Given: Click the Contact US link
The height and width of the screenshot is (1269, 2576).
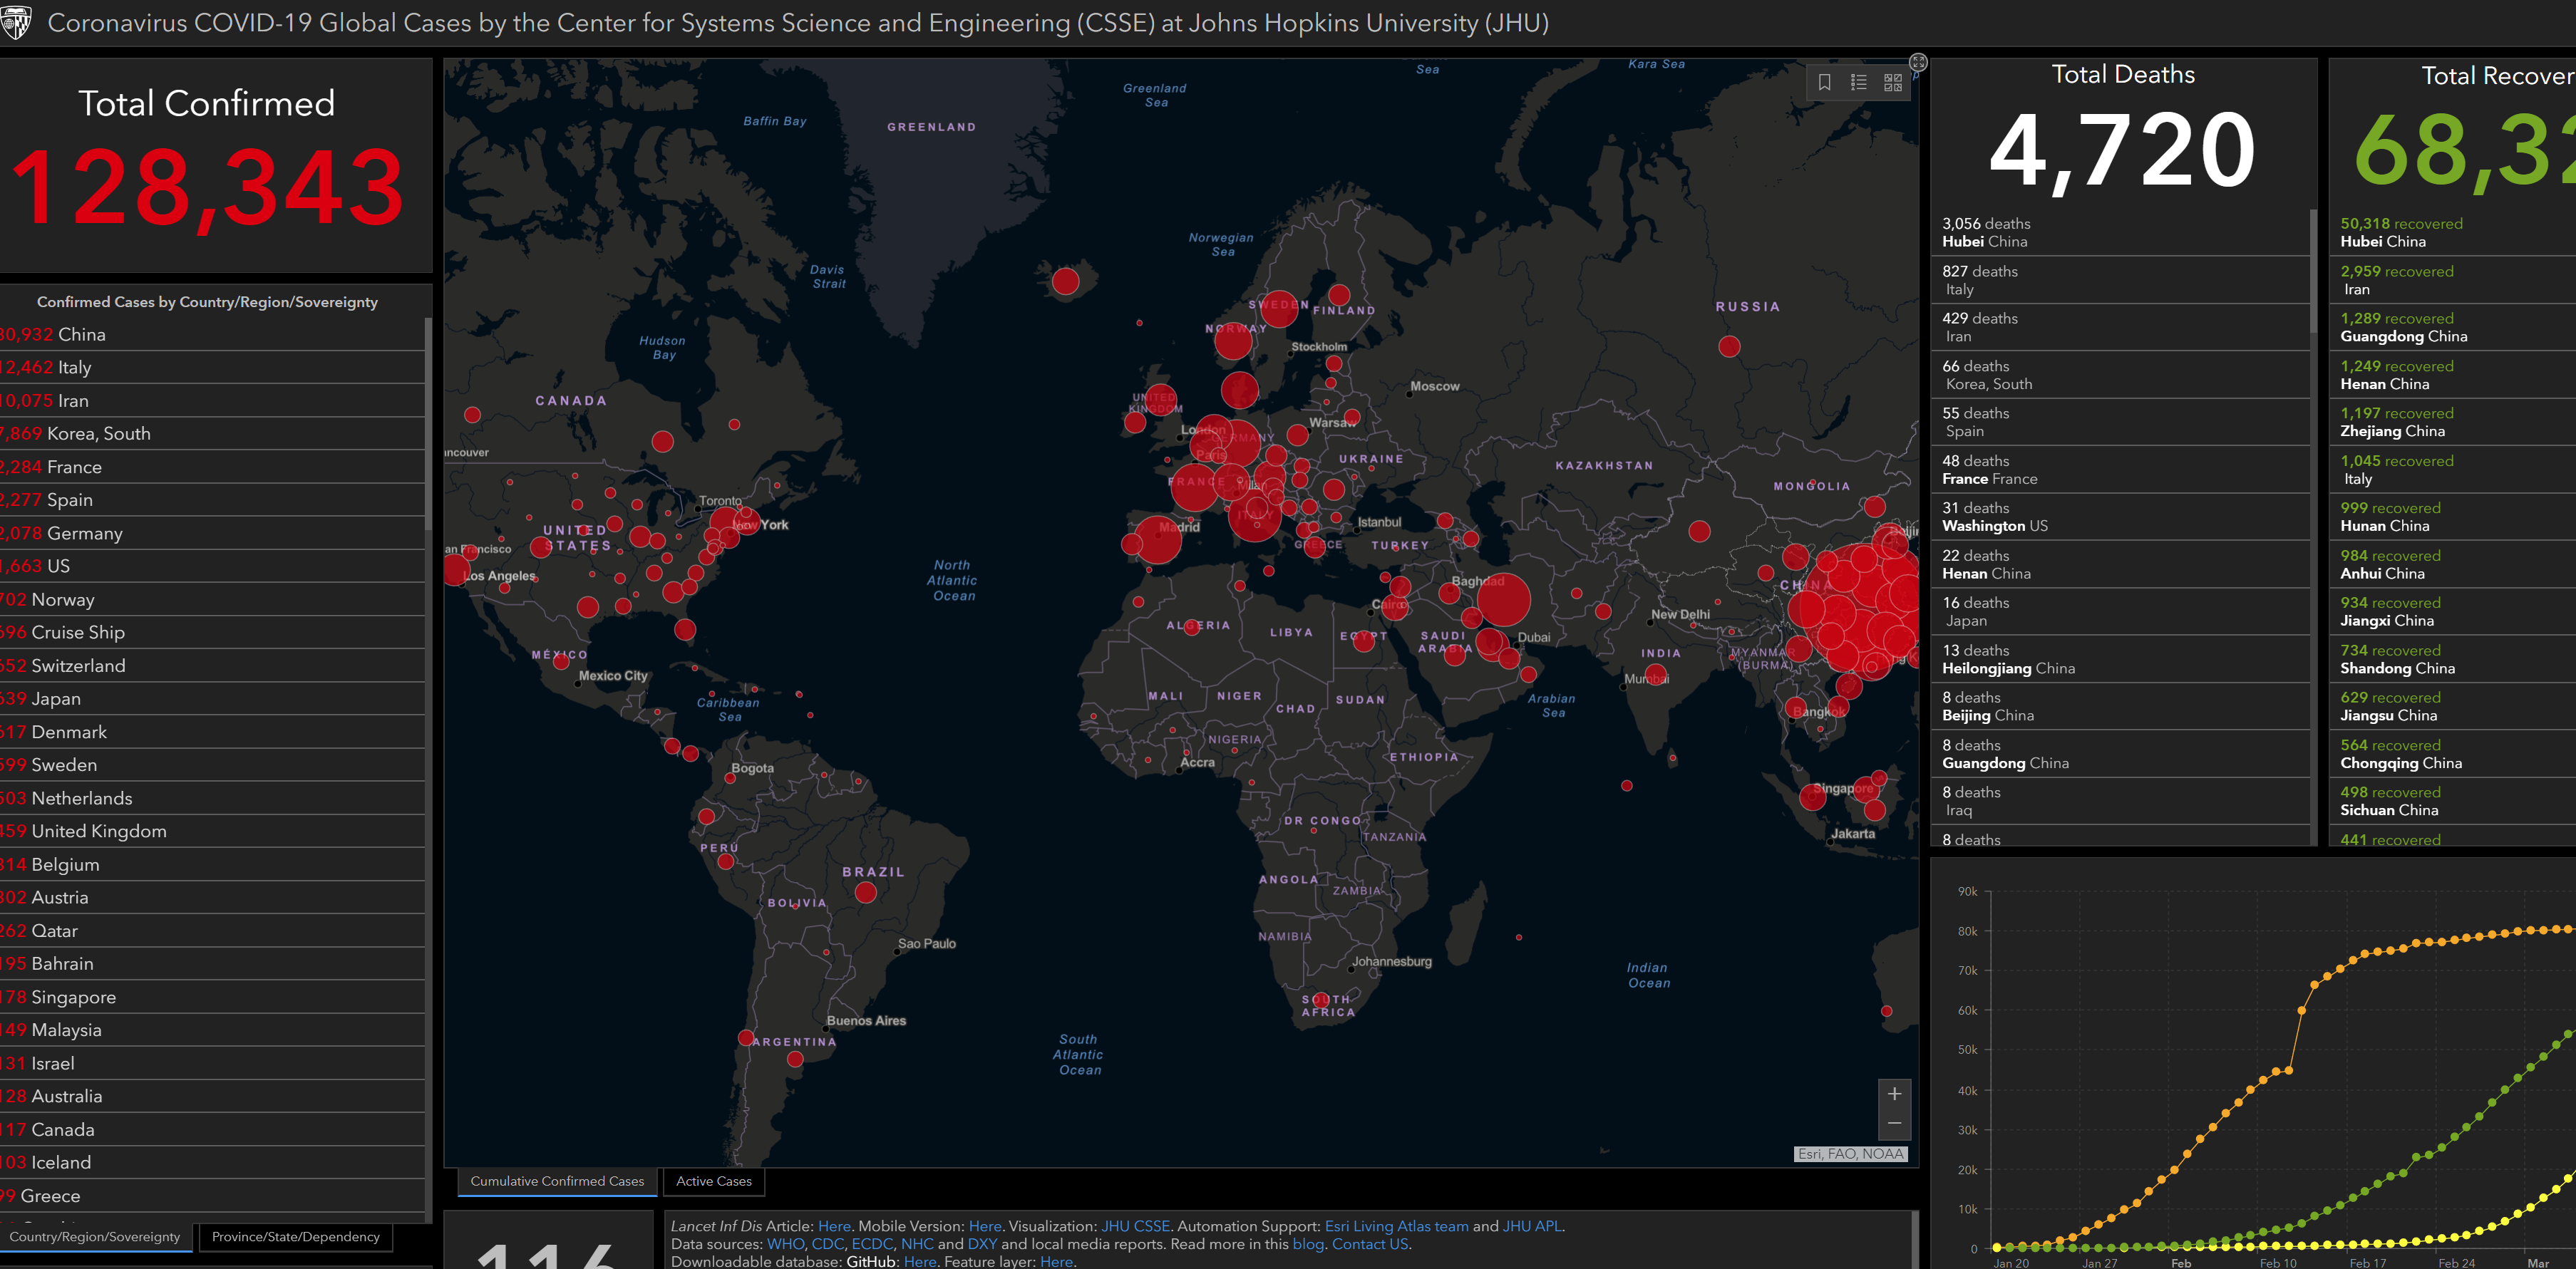Looking at the screenshot, I should click(1369, 1244).
